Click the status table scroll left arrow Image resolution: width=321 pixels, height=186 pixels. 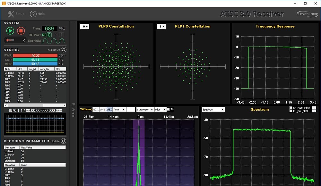6,106
